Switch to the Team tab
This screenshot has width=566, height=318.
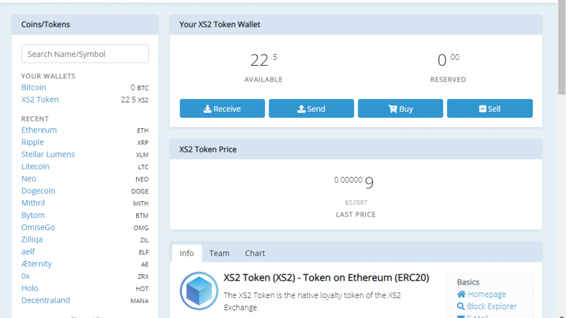click(x=219, y=253)
